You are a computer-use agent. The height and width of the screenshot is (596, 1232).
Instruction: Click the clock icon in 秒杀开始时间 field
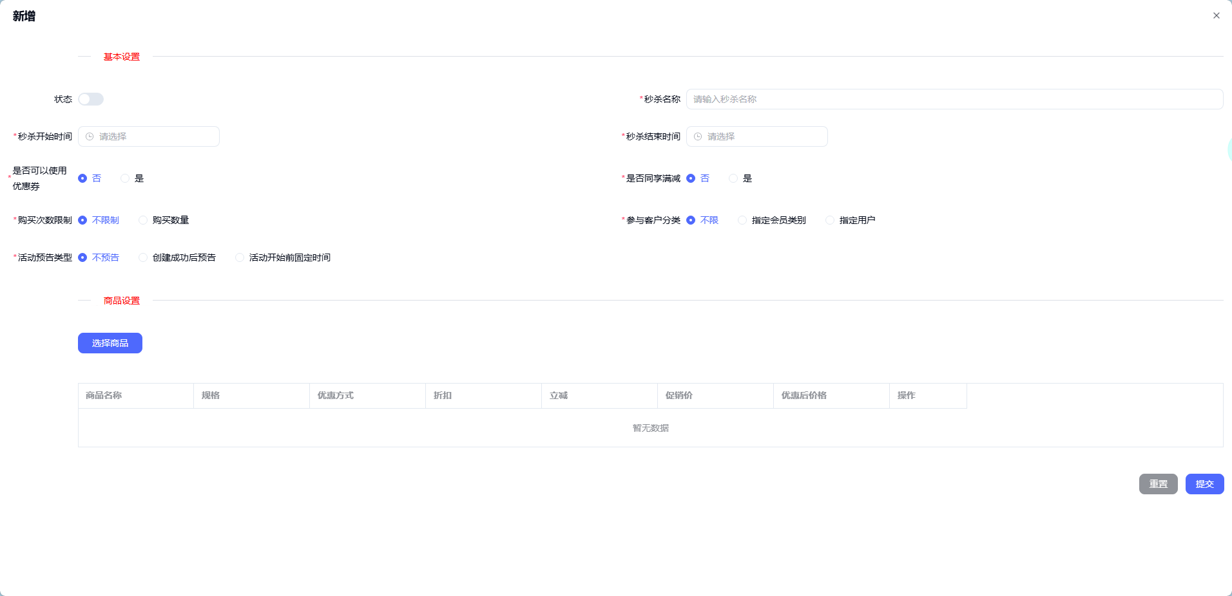pyautogui.click(x=88, y=136)
